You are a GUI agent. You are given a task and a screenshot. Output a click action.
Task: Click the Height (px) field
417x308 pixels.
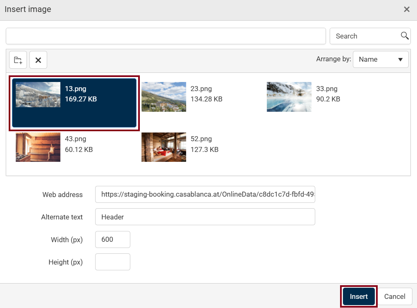113,262
